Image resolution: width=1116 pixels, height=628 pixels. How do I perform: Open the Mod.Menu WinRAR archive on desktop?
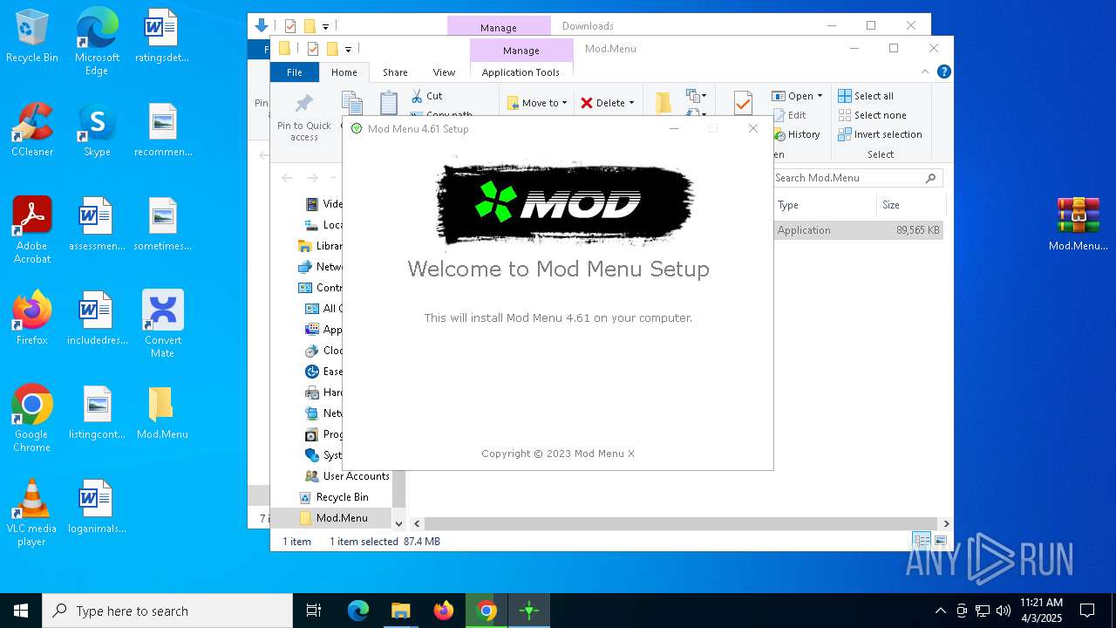tap(1078, 224)
